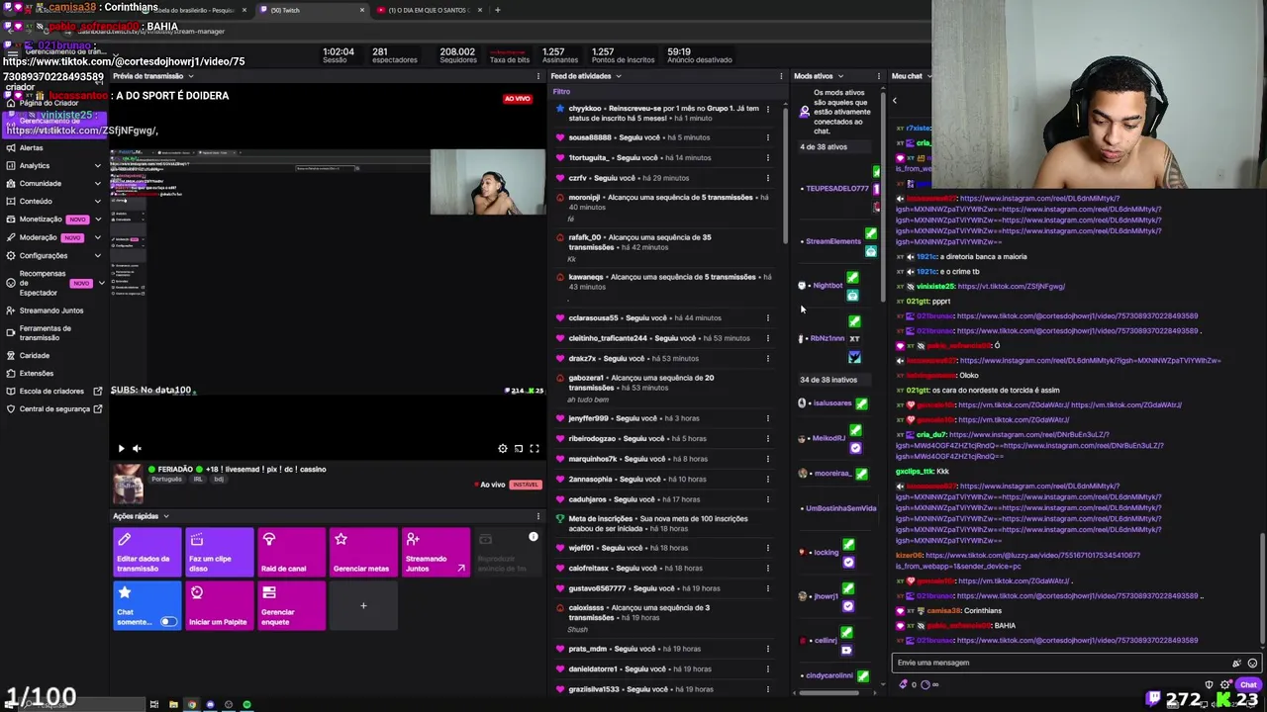The height and width of the screenshot is (712, 1267).
Task: Unmute the stream preview volume
Action: tap(137, 448)
